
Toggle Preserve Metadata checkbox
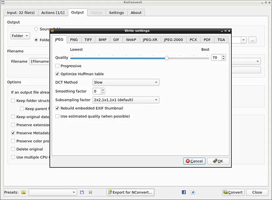tap(13, 133)
